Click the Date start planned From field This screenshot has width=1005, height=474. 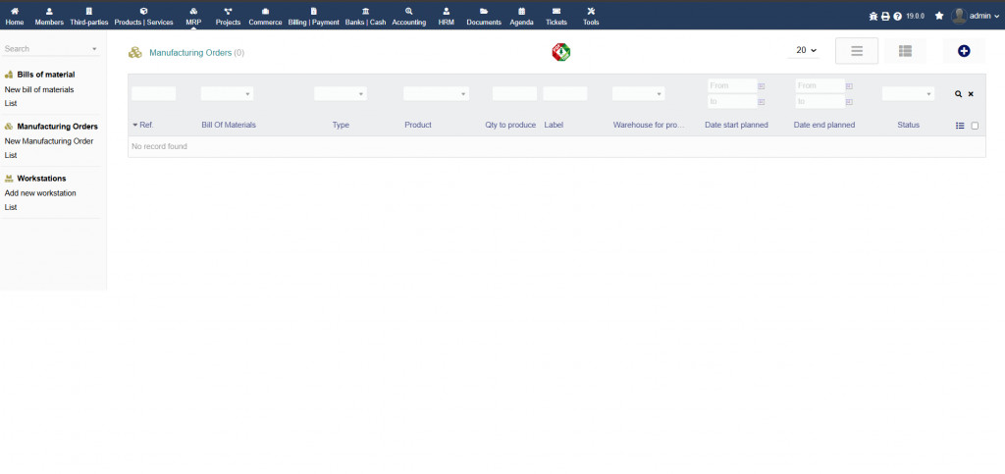(732, 85)
